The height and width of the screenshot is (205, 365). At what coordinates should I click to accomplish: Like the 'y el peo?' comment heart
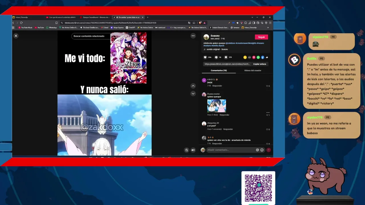click(267, 130)
